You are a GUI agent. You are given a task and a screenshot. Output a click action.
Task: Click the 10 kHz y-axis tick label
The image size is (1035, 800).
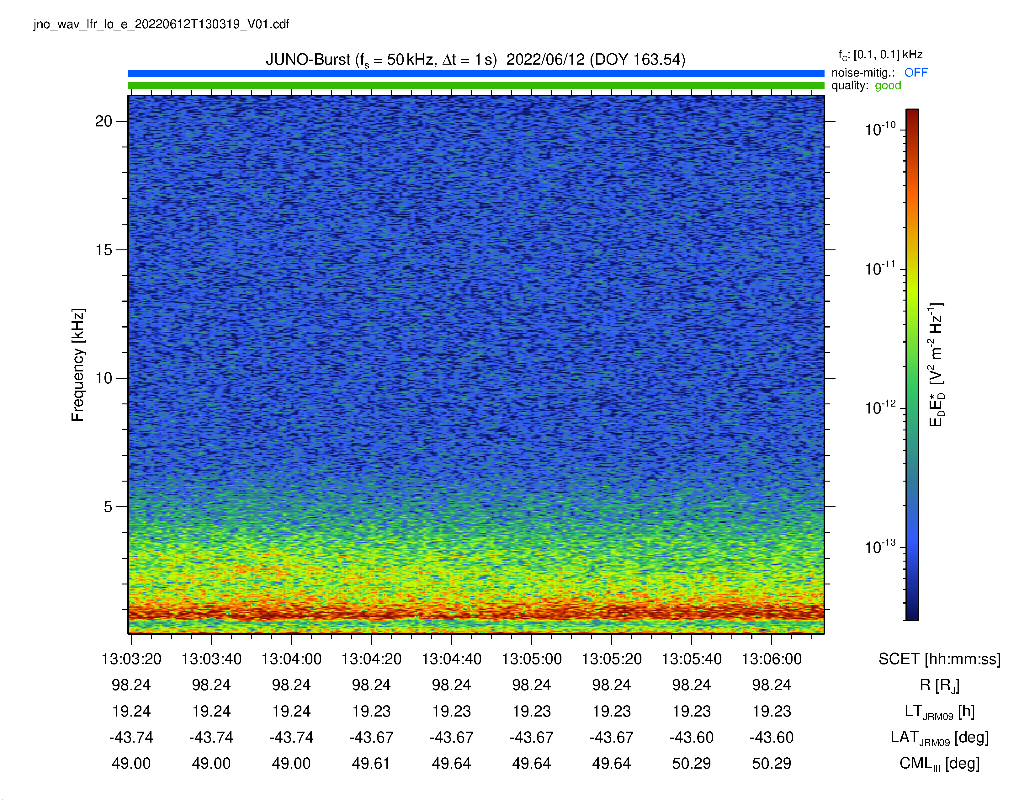[x=104, y=378]
